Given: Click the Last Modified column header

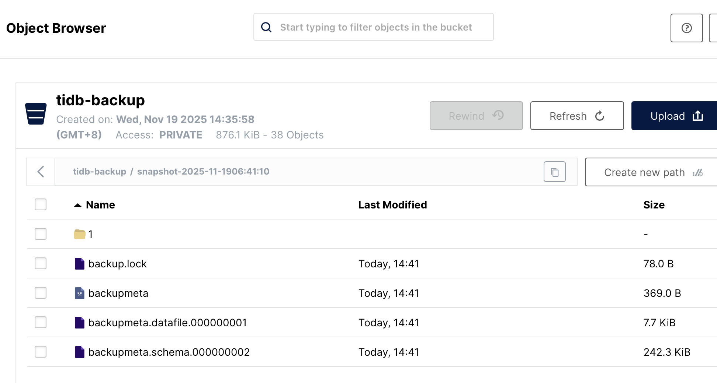Looking at the screenshot, I should pyautogui.click(x=392, y=205).
